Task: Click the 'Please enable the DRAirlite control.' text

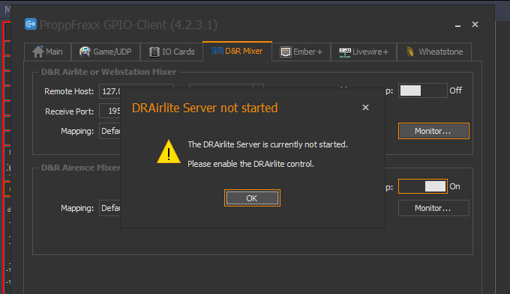Action: 250,164
